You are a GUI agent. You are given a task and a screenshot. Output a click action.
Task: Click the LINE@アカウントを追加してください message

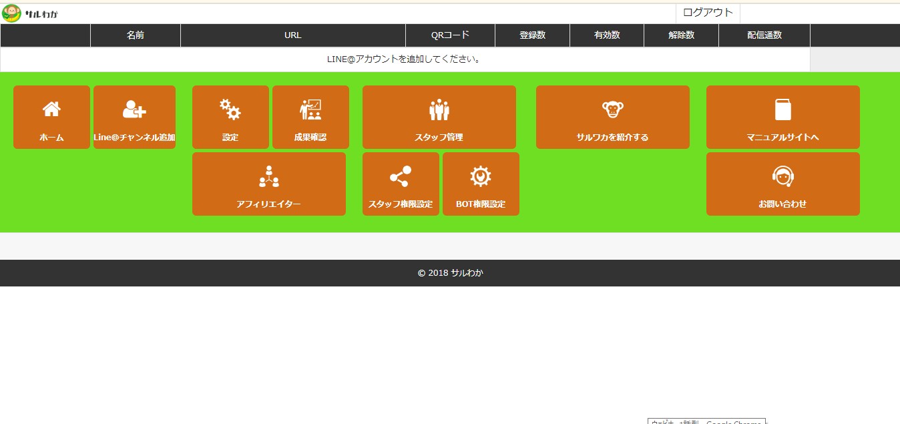tap(405, 59)
